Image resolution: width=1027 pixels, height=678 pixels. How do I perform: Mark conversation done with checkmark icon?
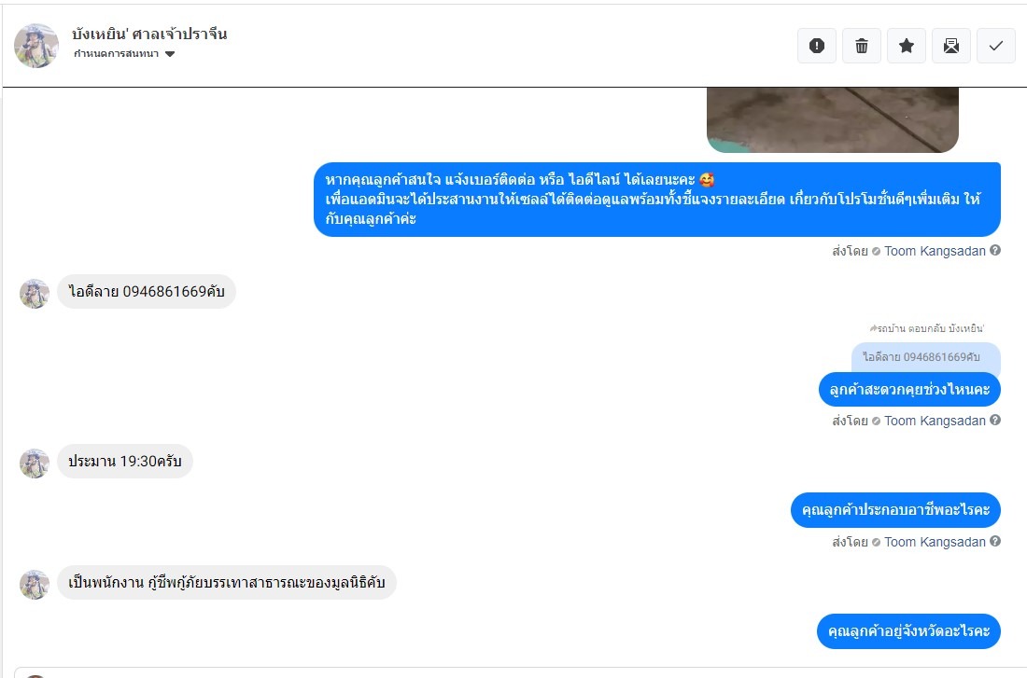(995, 46)
